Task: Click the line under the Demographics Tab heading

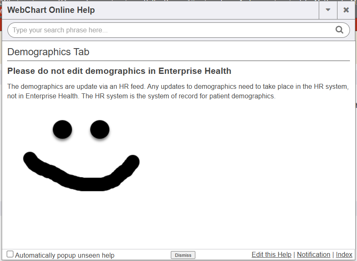Action: click(x=179, y=61)
